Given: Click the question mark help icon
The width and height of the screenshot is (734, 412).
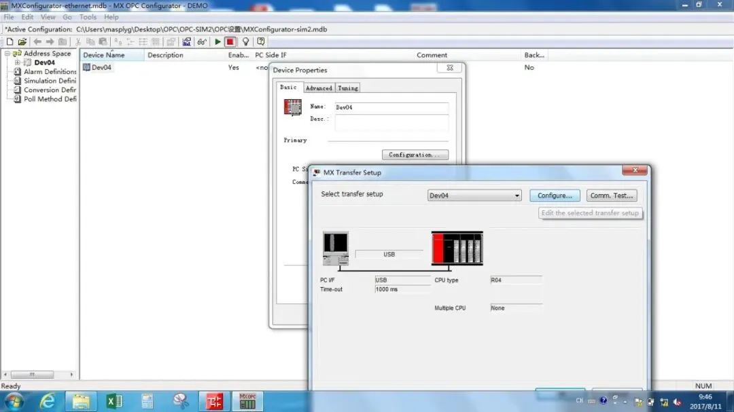Looking at the screenshot, I should coord(261,41).
